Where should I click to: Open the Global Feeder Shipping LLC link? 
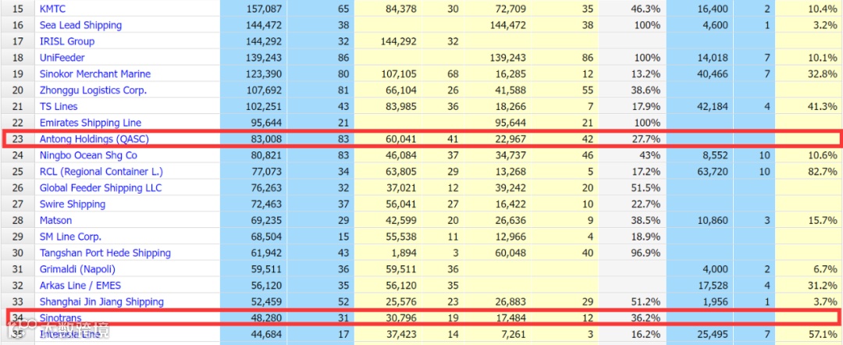click(101, 187)
